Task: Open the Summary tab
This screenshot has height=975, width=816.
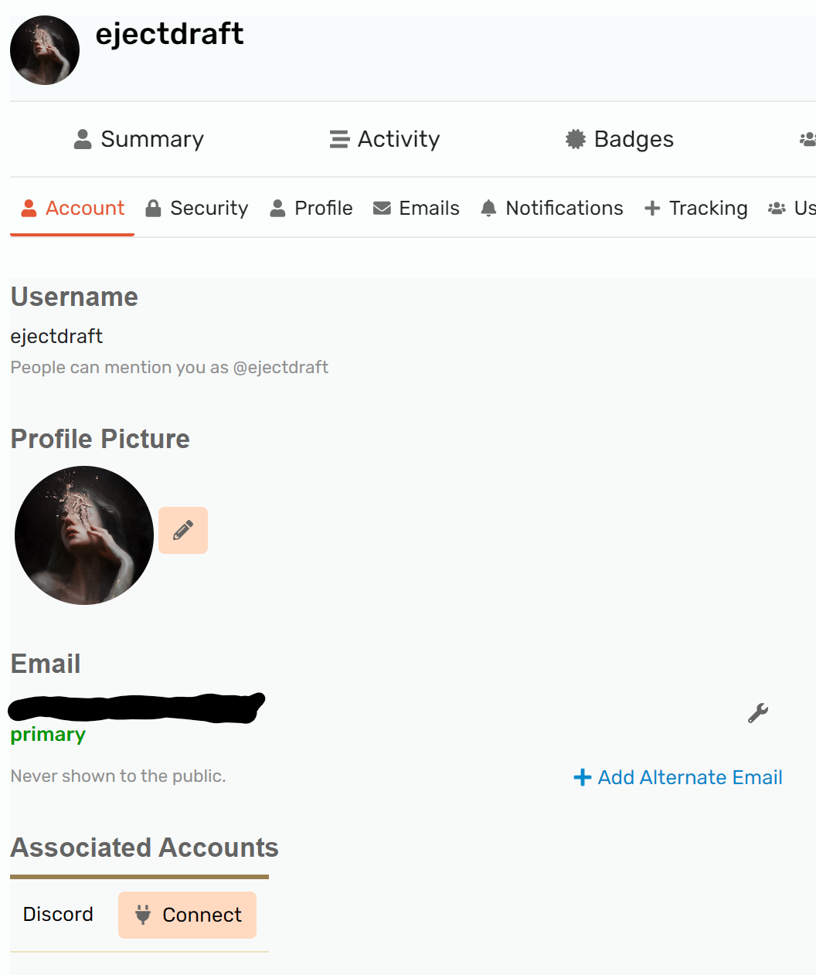Action: [139, 139]
